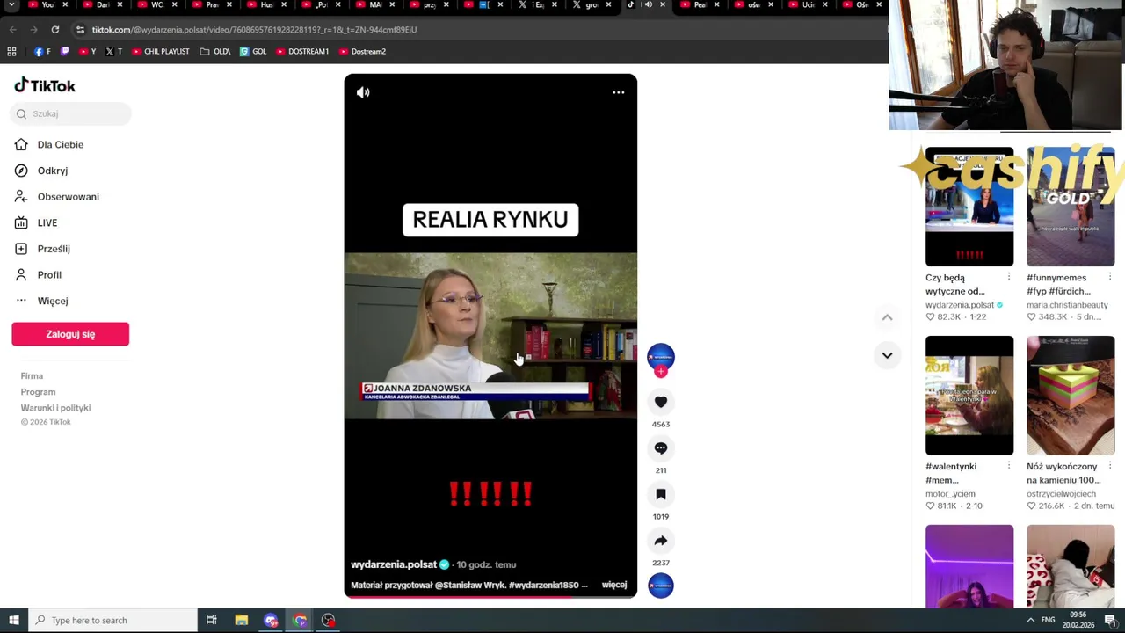The image size is (1125, 633).
Task: Click the TikTok logo
Action: [x=45, y=85]
